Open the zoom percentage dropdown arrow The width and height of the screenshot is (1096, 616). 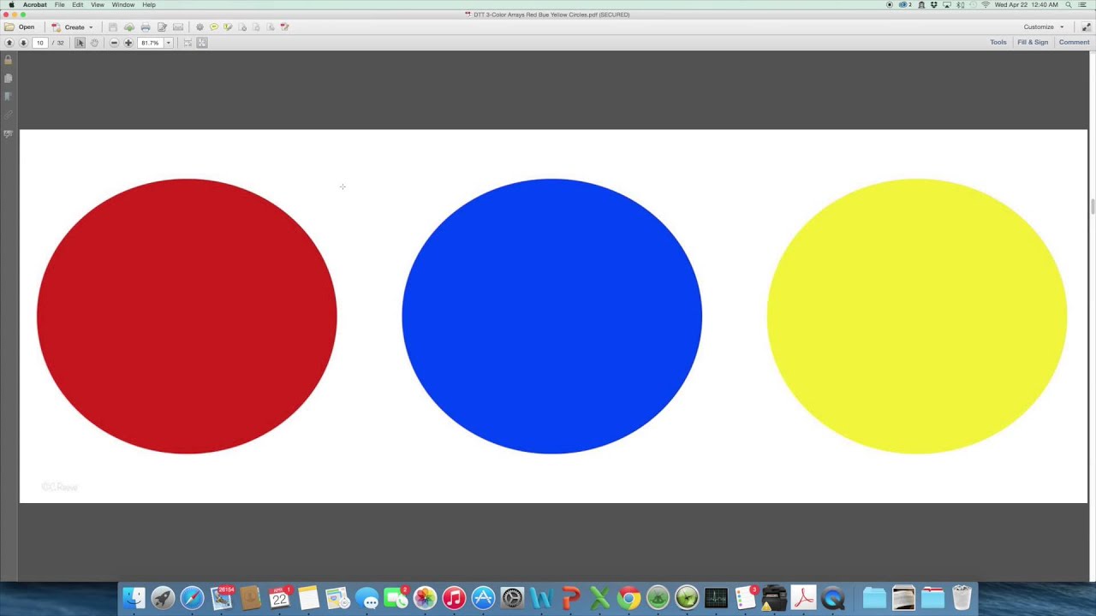pyautogui.click(x=168, y=43)
